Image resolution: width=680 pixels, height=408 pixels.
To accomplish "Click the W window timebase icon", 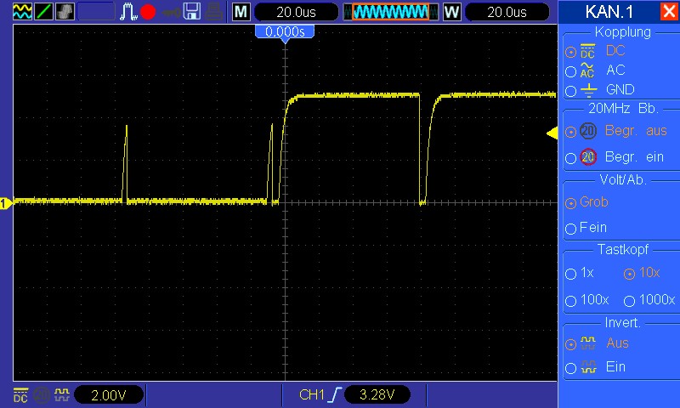I will pyautogui.click(x=451, y=12).
